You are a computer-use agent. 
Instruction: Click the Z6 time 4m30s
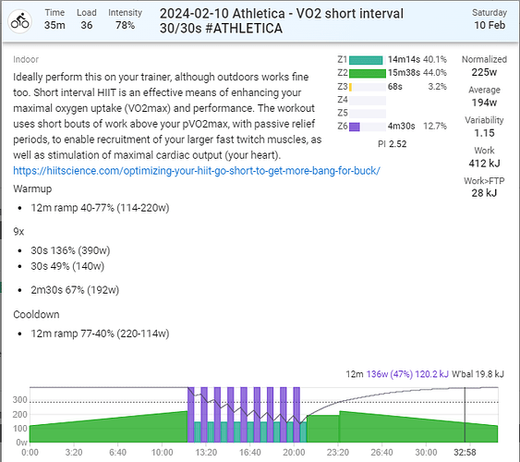[401, 126]
